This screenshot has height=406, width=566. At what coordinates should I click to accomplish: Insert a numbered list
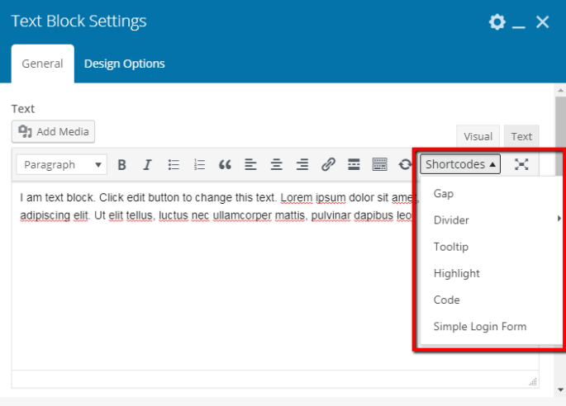199,165
